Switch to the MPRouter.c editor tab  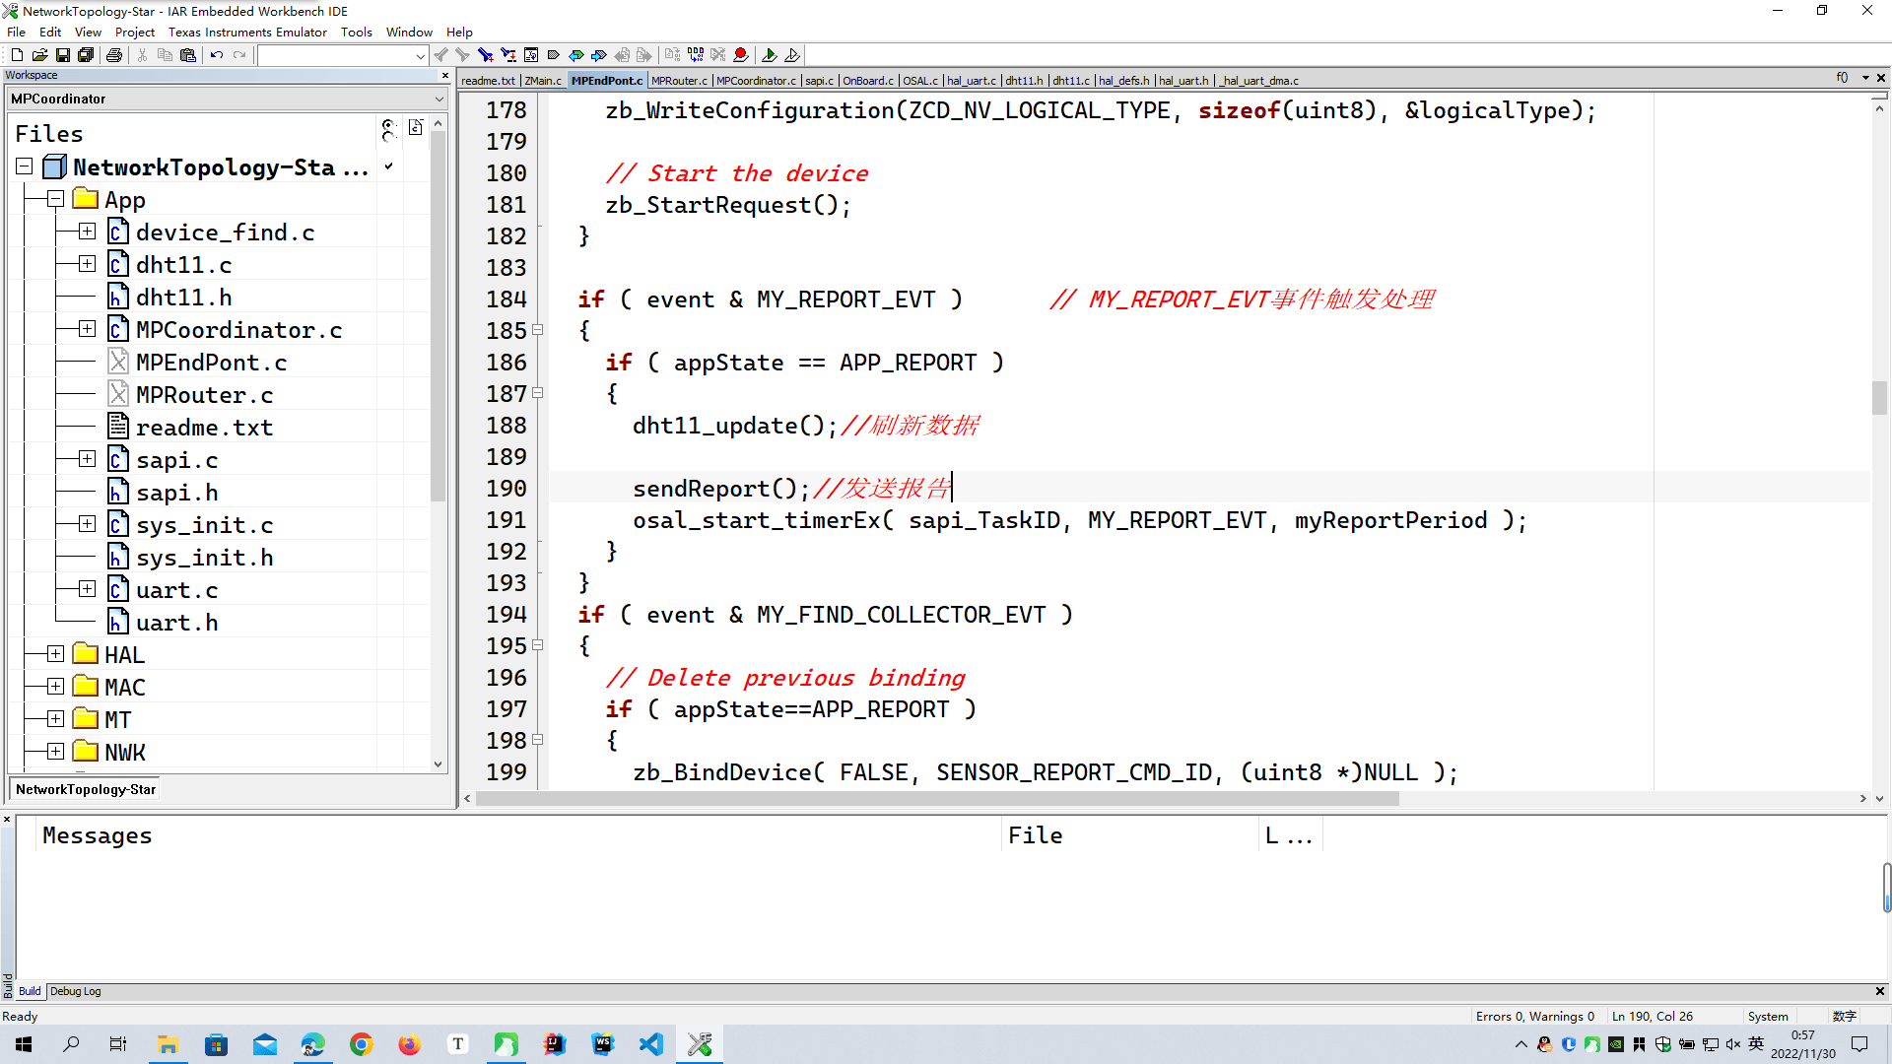click(679, 81)
